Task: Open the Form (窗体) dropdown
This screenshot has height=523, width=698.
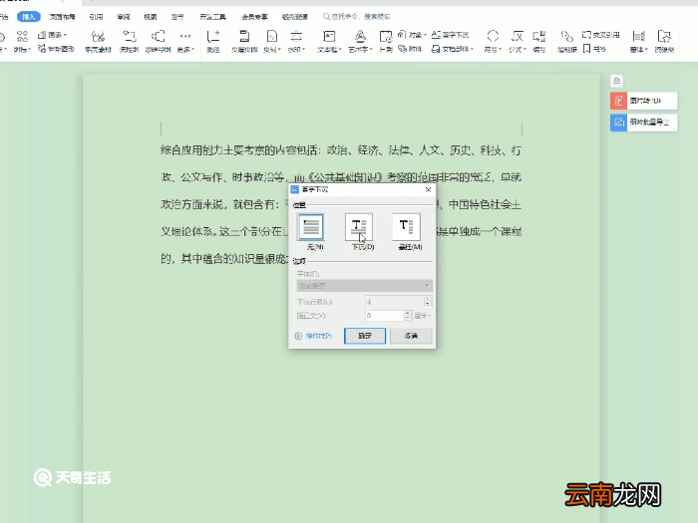Action: click(x=639, y=41)
